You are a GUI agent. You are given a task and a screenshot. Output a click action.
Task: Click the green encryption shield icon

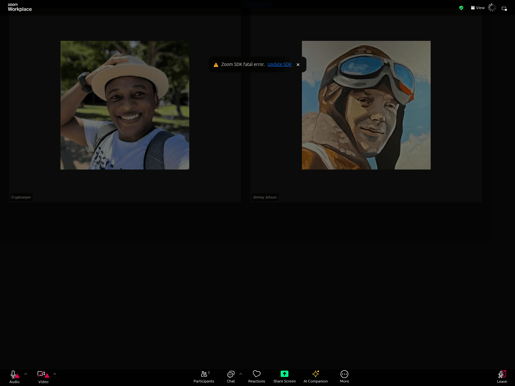[x=461, y=8]
